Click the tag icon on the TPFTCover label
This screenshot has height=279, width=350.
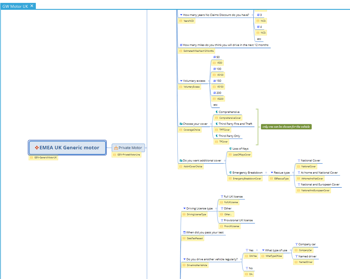(216, 130)
